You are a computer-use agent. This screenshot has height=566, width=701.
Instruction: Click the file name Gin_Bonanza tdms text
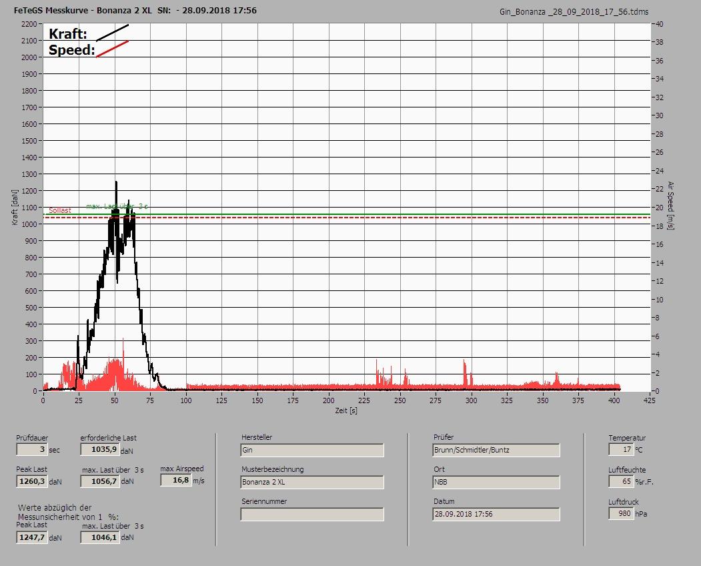[574, 12]
